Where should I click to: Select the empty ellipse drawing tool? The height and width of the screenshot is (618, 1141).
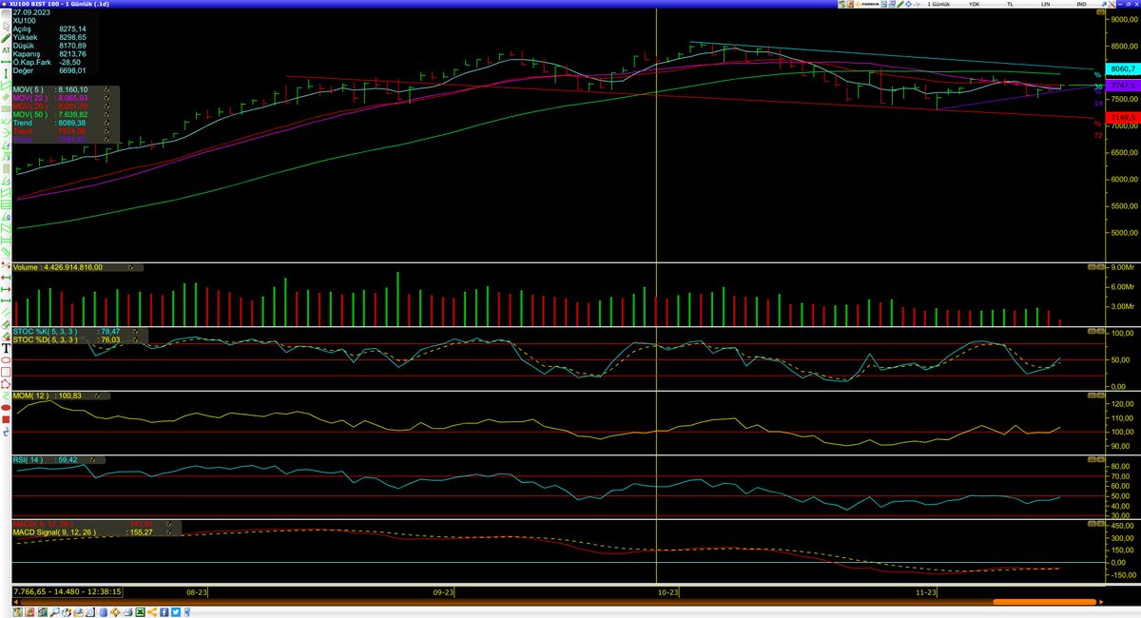click(x=8, y=359)
